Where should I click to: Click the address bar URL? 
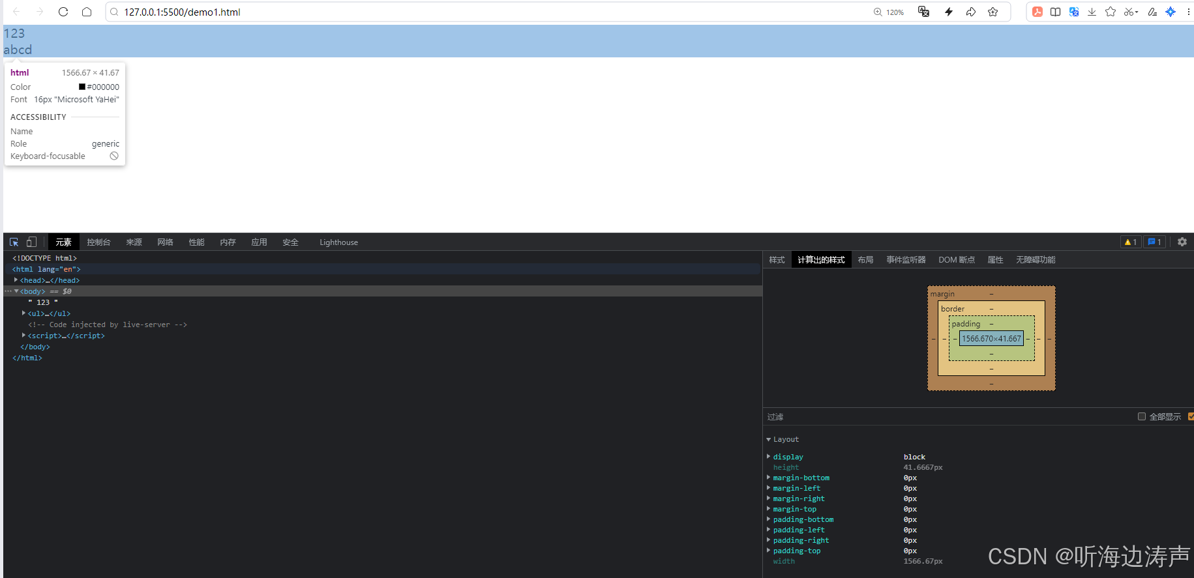pos(182,12)
